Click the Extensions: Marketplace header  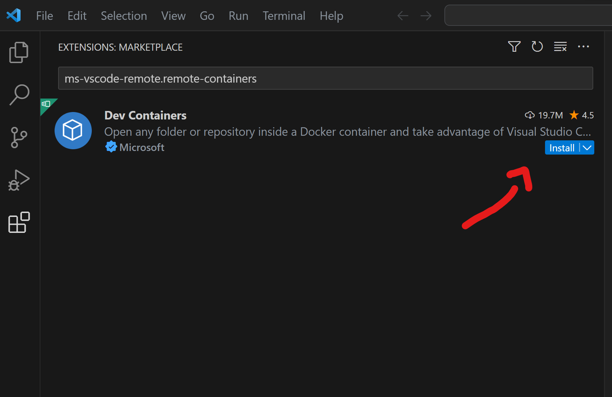(120, 47)
